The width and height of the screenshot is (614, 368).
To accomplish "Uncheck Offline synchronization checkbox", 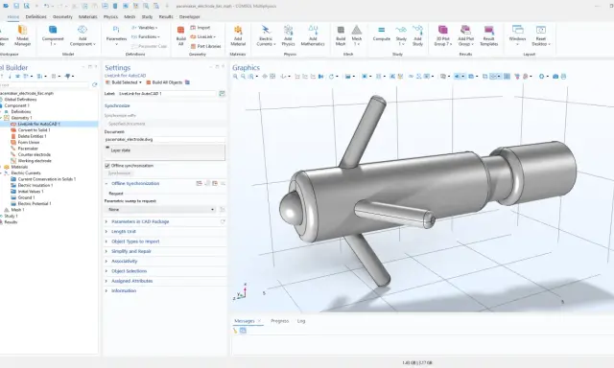I will click(107, 166).
